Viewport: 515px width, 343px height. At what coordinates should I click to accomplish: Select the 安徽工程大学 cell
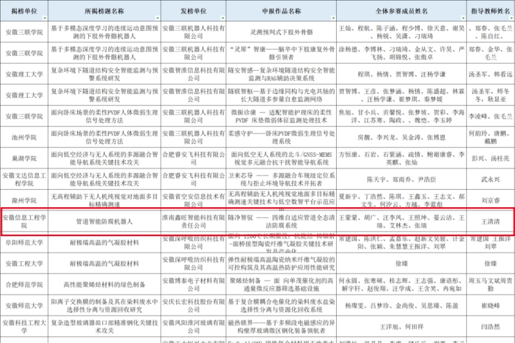[24, 263]
